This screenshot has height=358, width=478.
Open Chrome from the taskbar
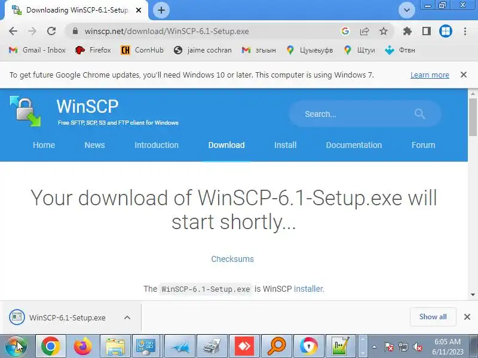[x=51, y=346]
